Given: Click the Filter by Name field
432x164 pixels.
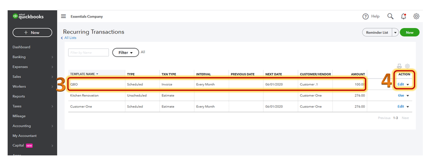Looking at the screenshot, I should (x=89, y=53).
